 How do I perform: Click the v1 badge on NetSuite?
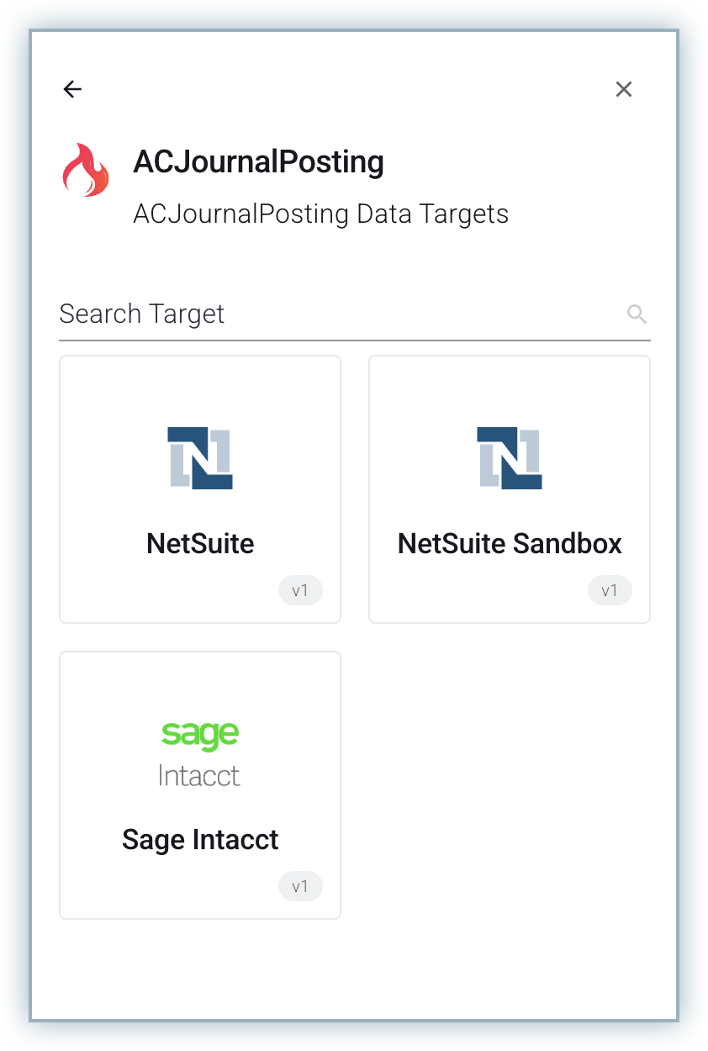(x=300, y=590)
